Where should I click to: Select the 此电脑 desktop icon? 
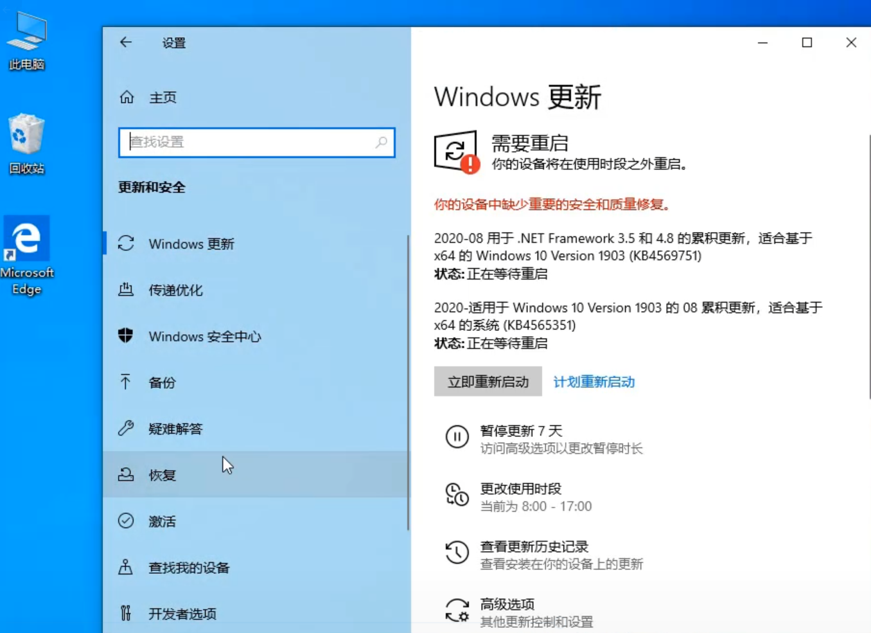pyautogui.click(x=27, y=40)
